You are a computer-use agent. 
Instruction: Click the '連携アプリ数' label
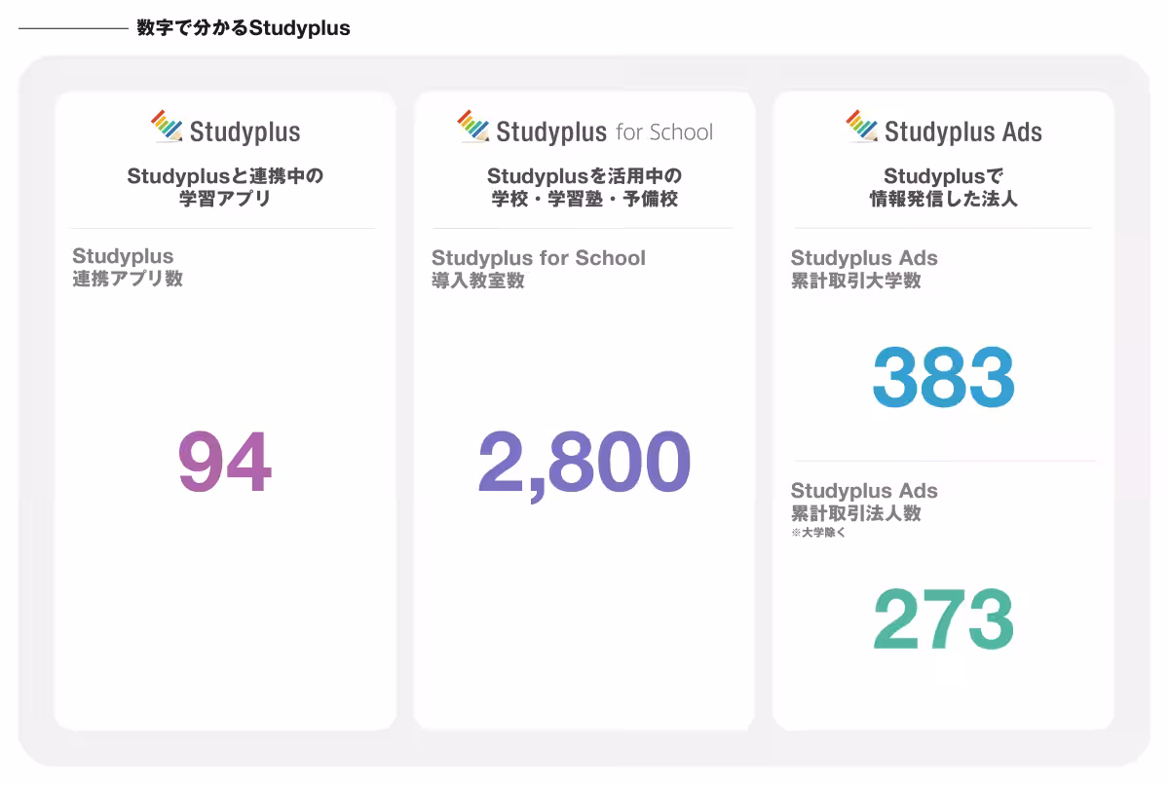pos(128,280)
